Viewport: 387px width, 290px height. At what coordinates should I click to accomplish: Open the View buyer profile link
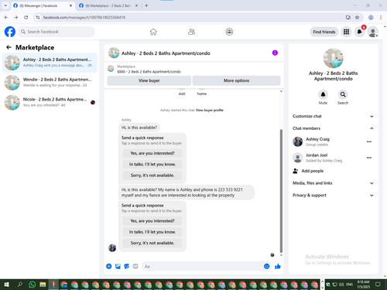[x=210, y=110]
